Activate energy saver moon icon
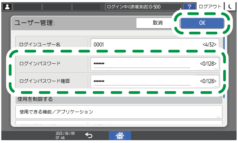This screenshot has width=238, height=143. tap(230, 7)
